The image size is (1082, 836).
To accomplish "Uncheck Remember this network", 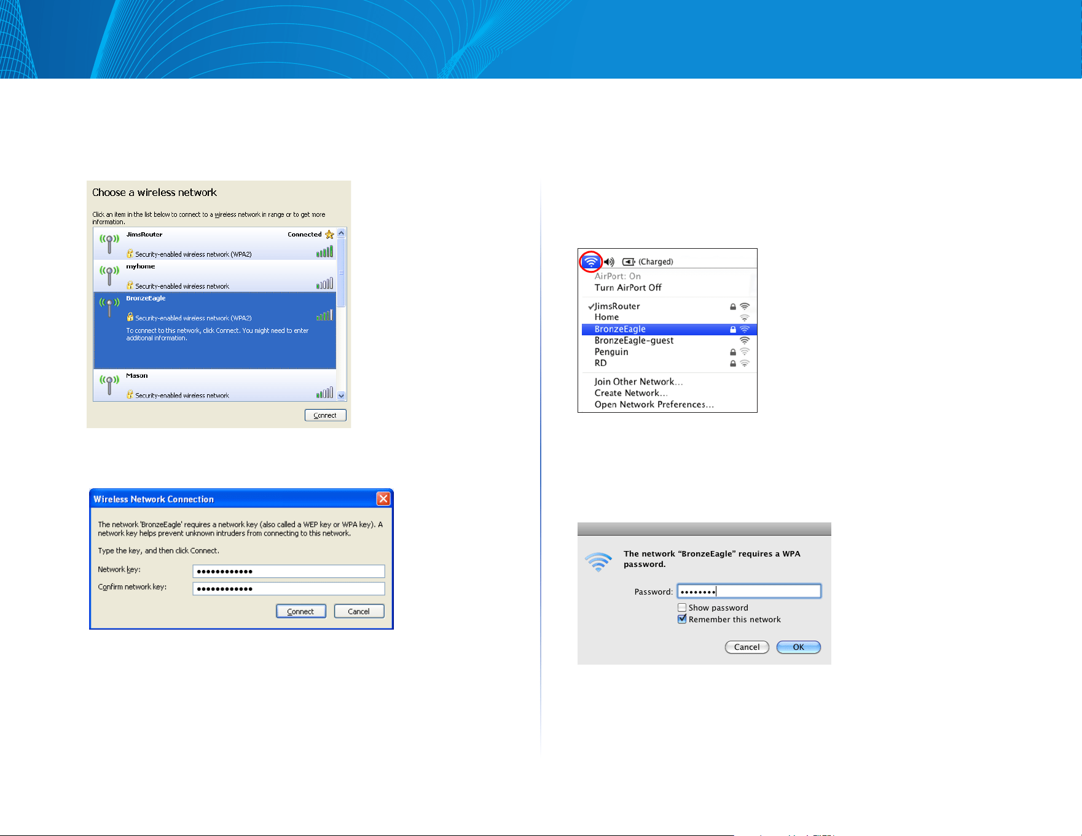I will tap(682, 619).
